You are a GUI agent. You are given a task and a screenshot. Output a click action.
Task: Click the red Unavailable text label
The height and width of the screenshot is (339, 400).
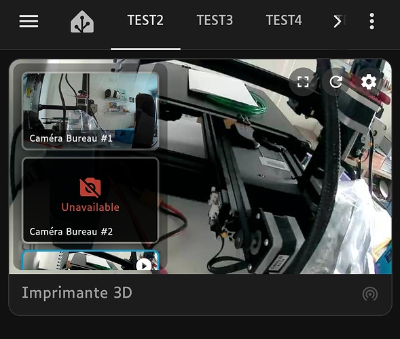90,207
